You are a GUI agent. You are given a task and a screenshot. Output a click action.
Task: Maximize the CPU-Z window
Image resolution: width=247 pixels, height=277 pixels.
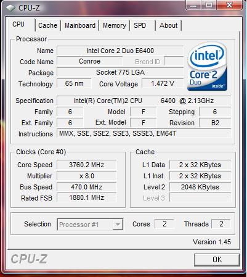(x=209, y=5)
